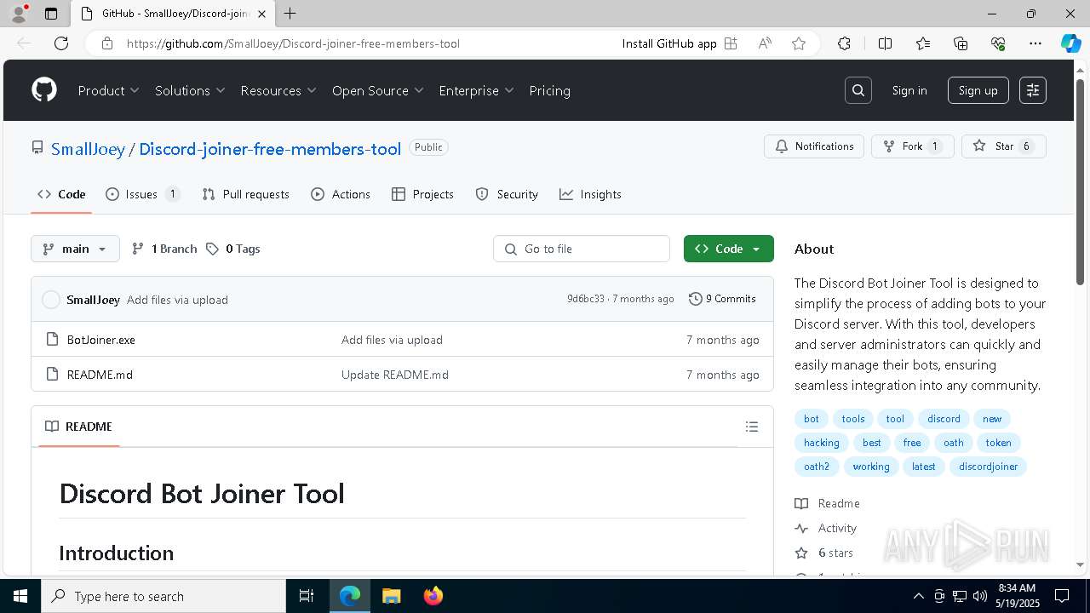This screenshot has height=613, width=1090.
Task: Expand the Enterprise menu
Action: tap(476, 90)
